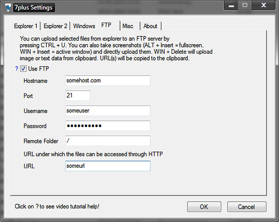Click the Remote Folder text box
This screenshot has width=279, height=222.
(108, 141)
